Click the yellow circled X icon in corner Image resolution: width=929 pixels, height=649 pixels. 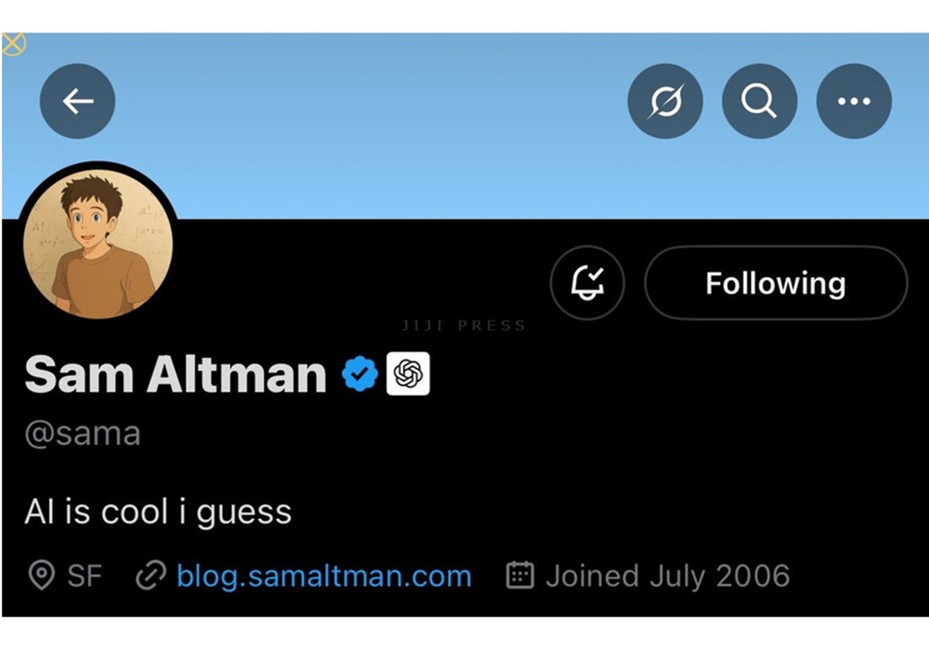coord(13,43)
